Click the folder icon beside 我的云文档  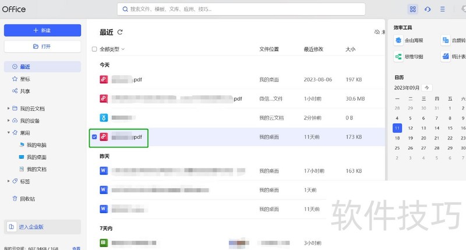pos(15,108)
